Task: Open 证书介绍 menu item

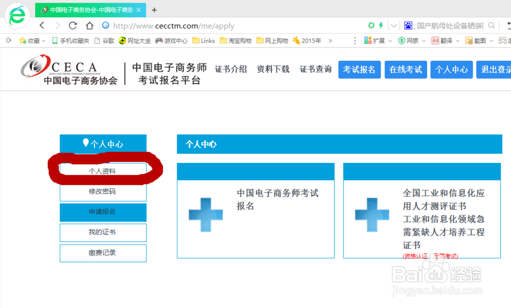Action: (231, 69)
